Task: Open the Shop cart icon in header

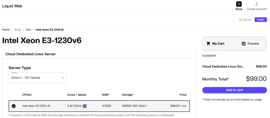Action: 239,4
